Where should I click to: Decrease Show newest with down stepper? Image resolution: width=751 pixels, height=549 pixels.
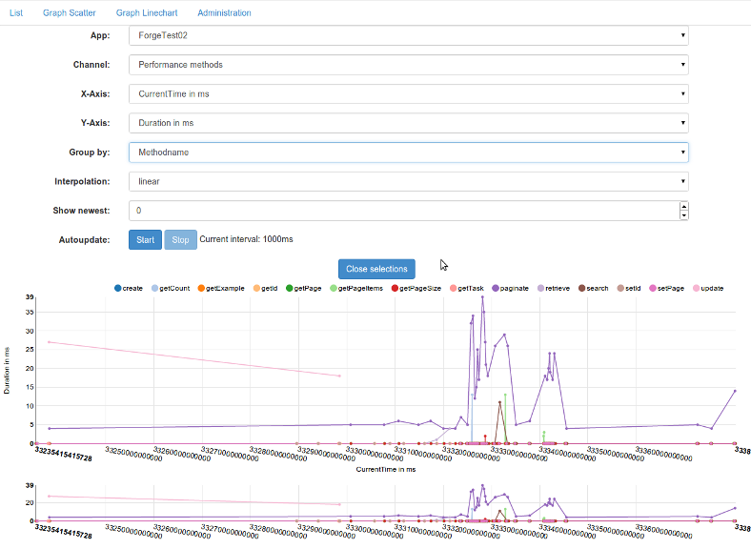click(x=684, y=215)
